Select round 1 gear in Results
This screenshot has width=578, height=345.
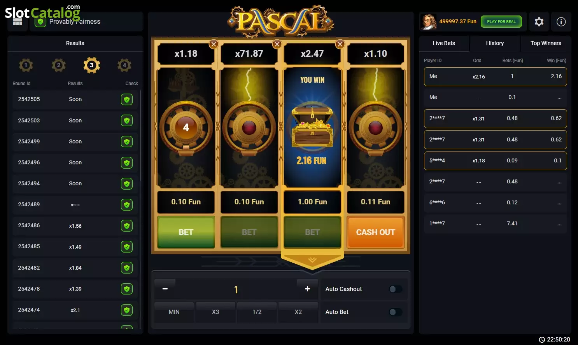26,65
